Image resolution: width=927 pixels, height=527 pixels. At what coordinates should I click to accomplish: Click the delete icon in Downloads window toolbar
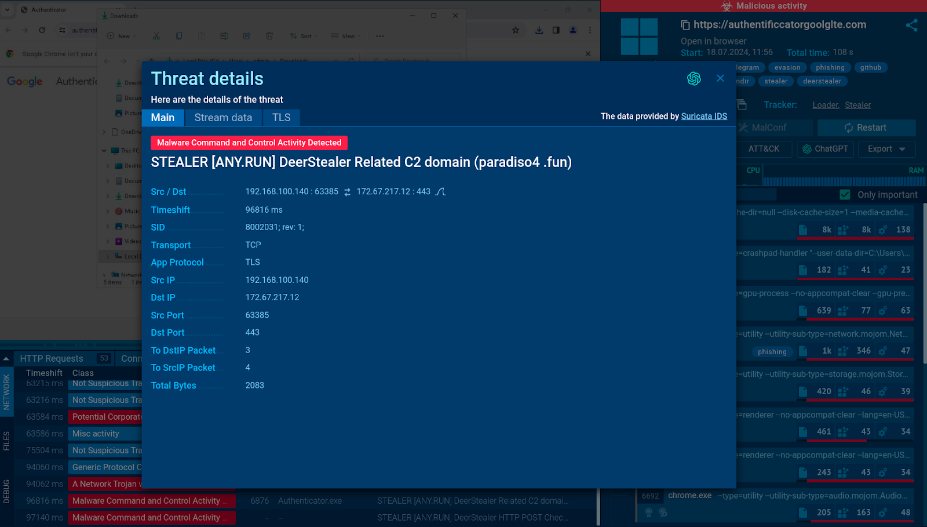pos(269,36)
